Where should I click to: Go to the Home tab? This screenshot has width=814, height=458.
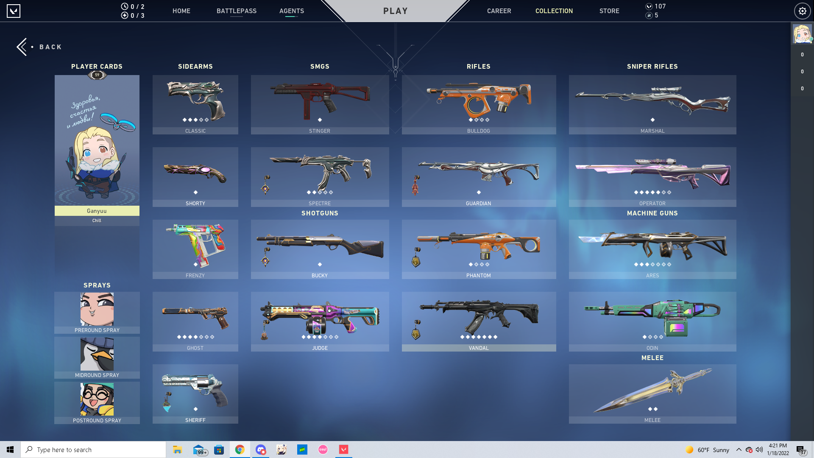181,11
